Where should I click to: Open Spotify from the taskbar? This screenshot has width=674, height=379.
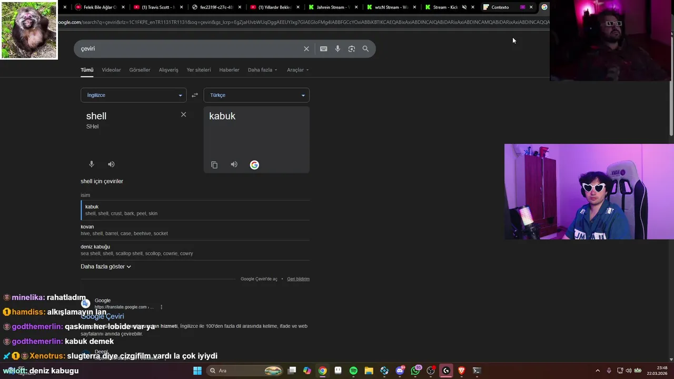tap(353, 371)
